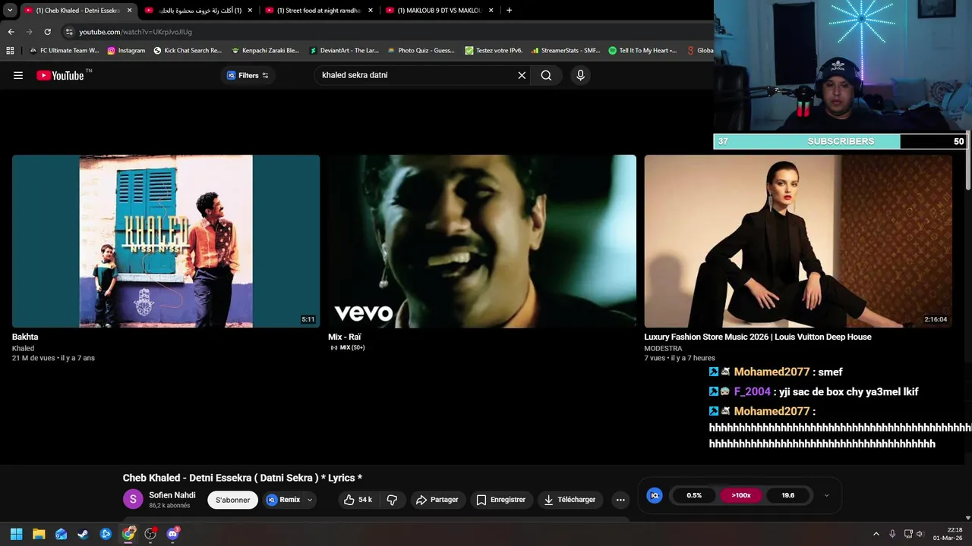Screen dimensions: 972x546
Task: Save the video with Enregistrer
Action: click(x=501, y=500)
